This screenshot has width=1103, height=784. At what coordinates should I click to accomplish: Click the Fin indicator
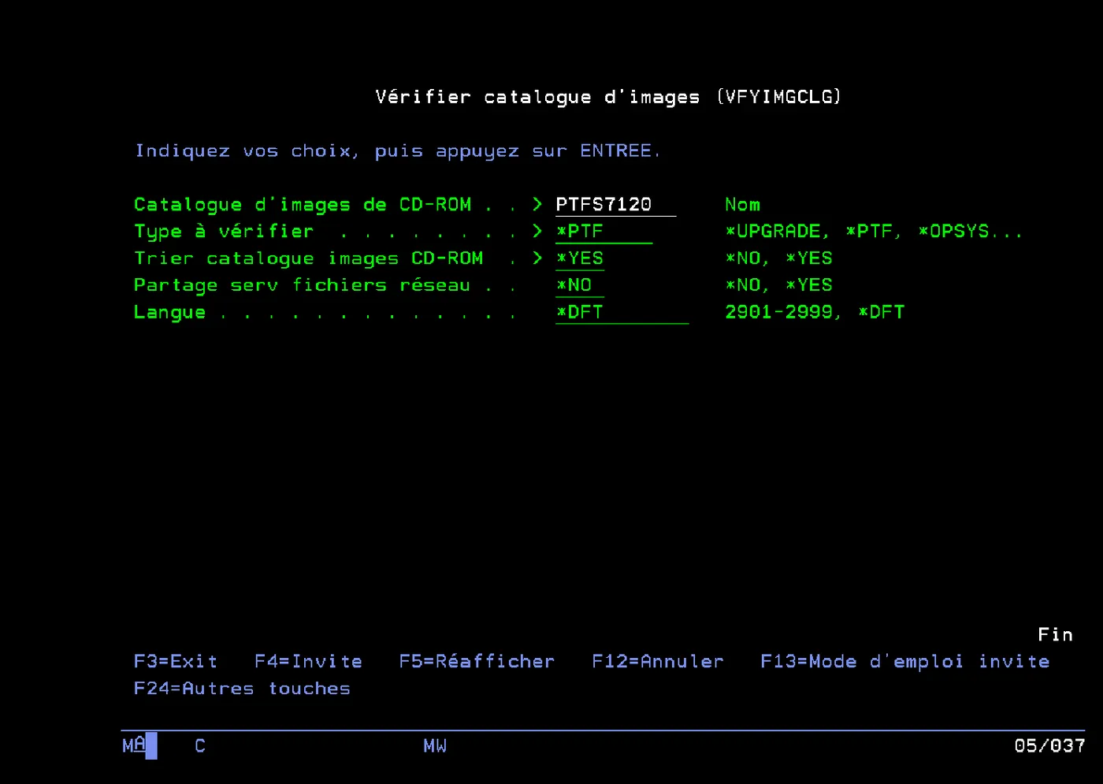[1055, 635]
